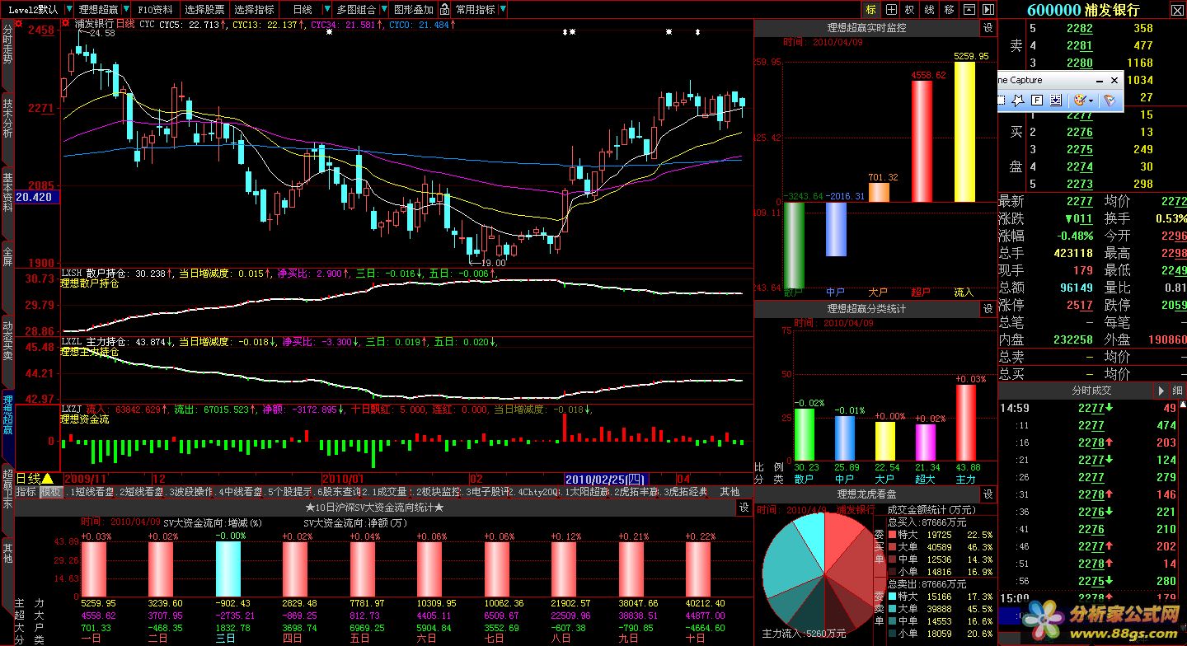Click sell-5 price 2282 in order book
Image resolution: width=1187 pixels, height=646 pixels.
1079,28
